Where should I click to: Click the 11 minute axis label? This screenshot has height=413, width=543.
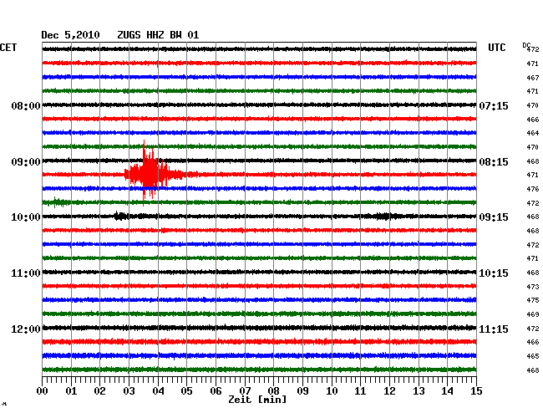(x=361, y=391)
